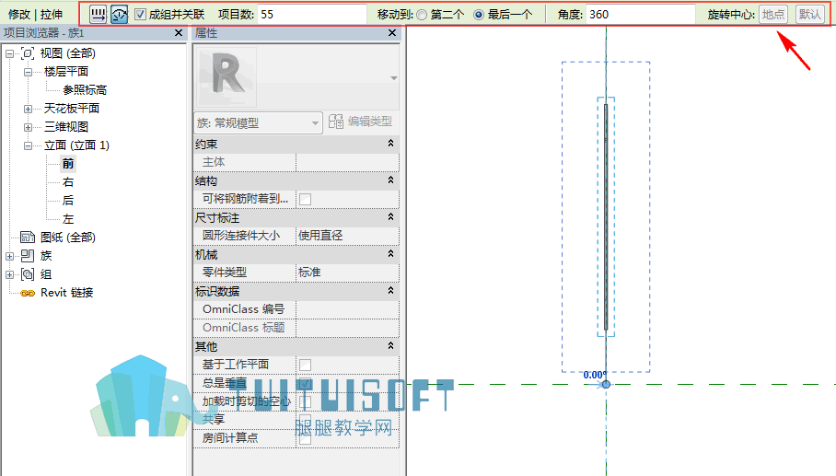Screen dimensions: 836x476
Task: Toggle the 基于工作平面 checkbox
Action: [x=305, y=366]
